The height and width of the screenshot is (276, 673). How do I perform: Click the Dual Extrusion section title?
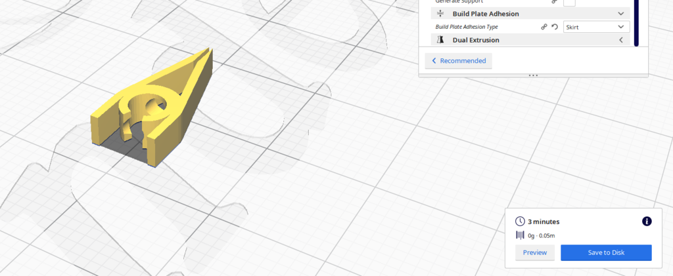click(x=476, y=40)
